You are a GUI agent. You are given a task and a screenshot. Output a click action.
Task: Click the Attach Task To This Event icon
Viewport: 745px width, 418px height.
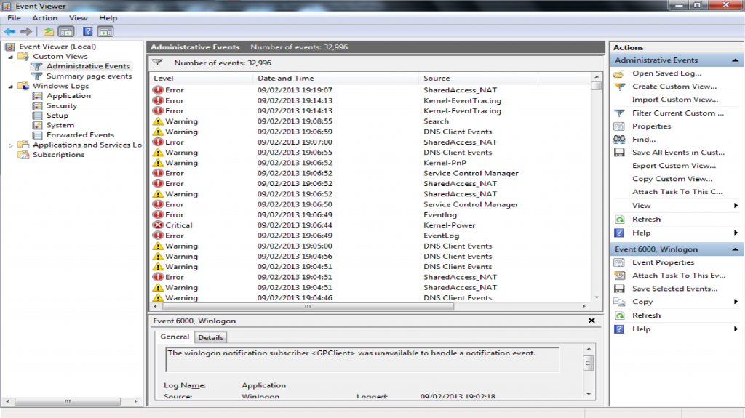(619, 276)
